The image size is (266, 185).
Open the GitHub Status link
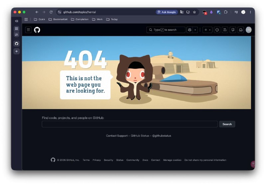(140, 136)
